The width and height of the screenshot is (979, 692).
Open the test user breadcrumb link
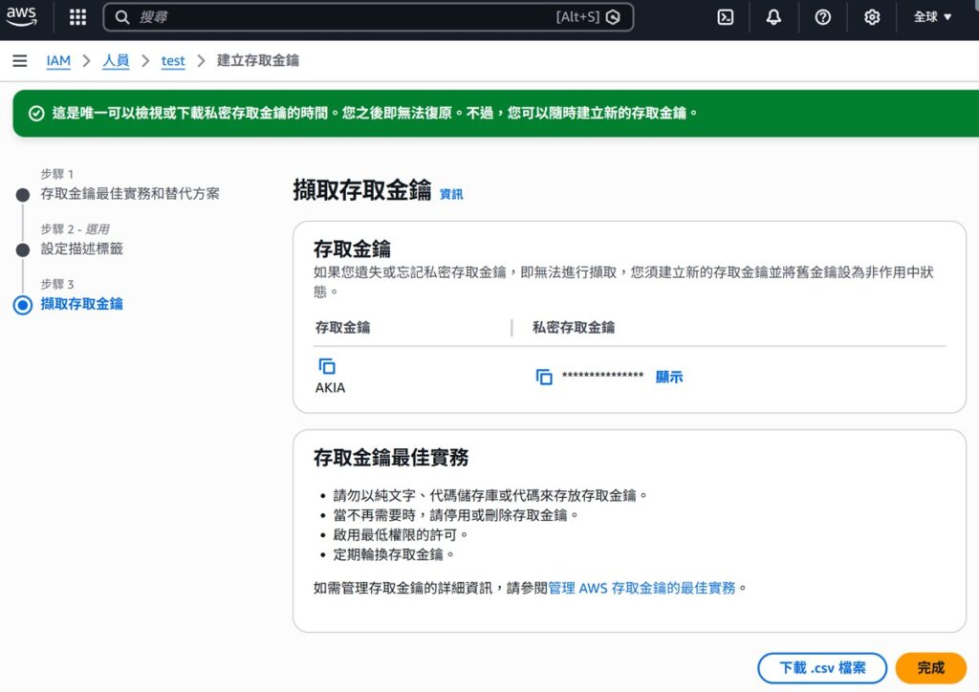173,60
